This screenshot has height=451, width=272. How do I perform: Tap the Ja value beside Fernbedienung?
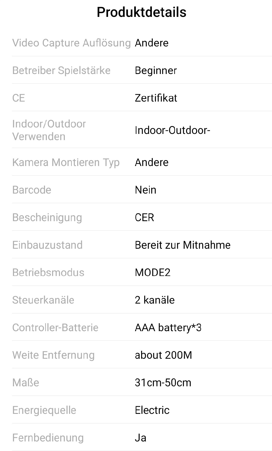140,438
